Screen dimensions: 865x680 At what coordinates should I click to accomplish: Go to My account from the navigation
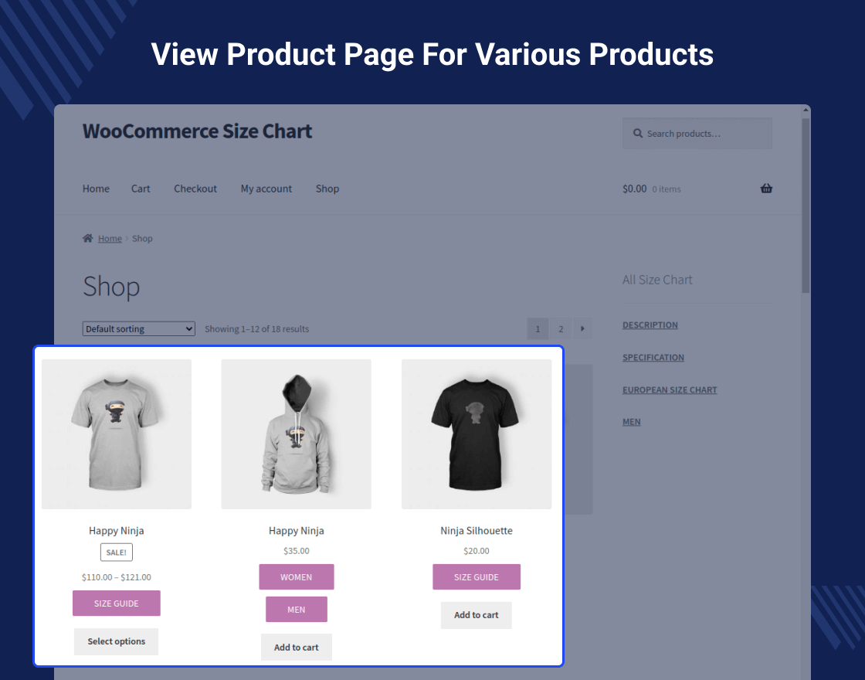266,189
